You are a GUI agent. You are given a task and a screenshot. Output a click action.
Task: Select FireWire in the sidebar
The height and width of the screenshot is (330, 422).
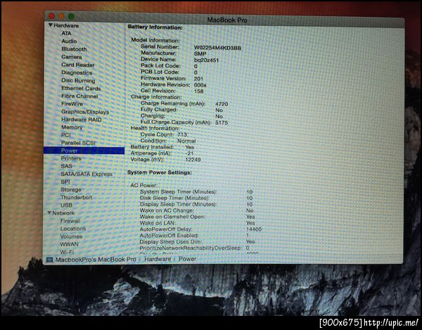[x=72, y=103]
